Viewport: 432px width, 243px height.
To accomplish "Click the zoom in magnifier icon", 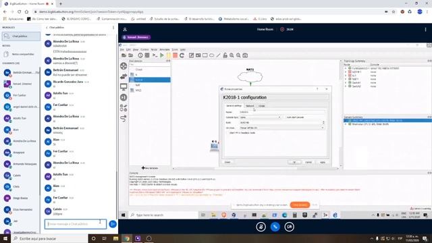I will tap(232, 55).
